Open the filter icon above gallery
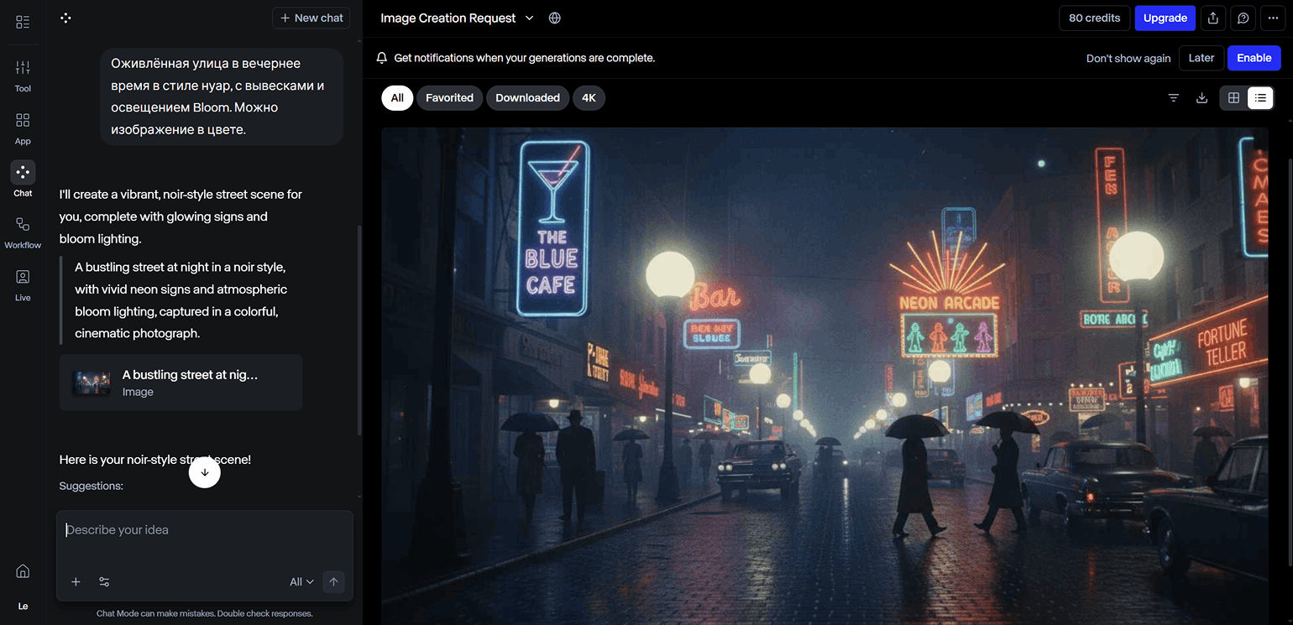The height and width of the screenshot is (625, 1293). tap(1174, 98)
